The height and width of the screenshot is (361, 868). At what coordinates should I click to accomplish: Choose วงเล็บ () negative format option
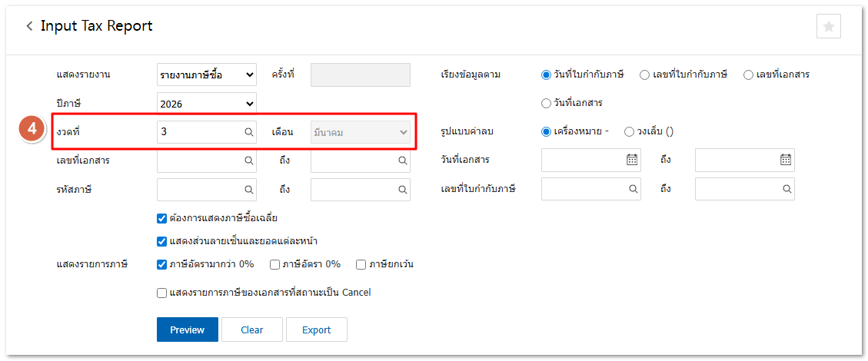coord(629,131)
